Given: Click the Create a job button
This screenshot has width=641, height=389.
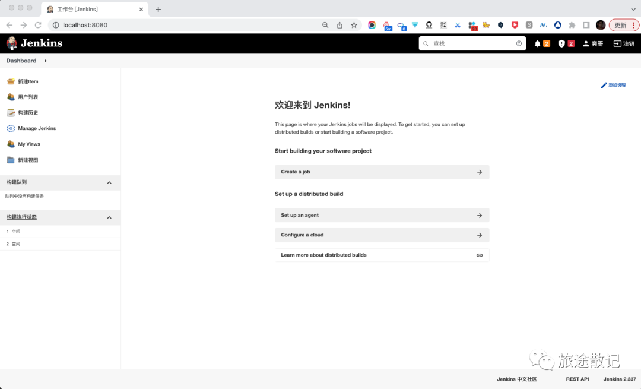Looking at the screenshot, I should pos(382,172).
